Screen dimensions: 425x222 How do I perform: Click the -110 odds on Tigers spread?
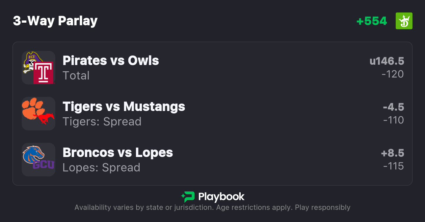pos(393,120)
